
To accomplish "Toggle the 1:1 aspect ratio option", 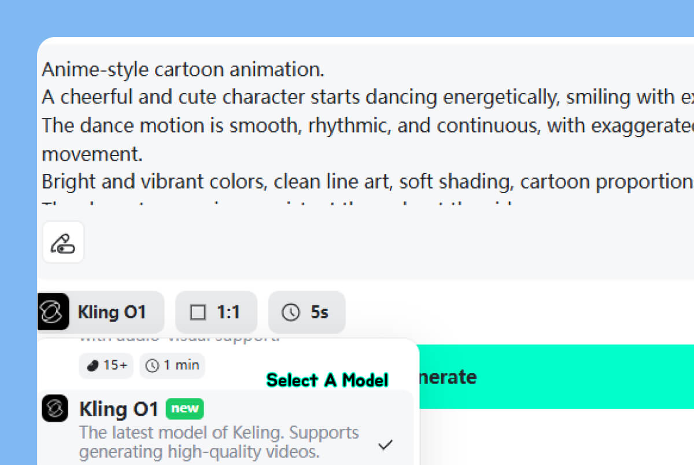I will (x=216, y=312).
